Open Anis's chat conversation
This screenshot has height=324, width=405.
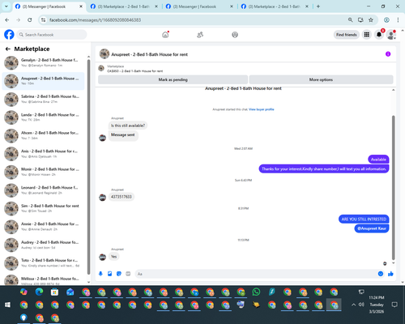[43, 154]
